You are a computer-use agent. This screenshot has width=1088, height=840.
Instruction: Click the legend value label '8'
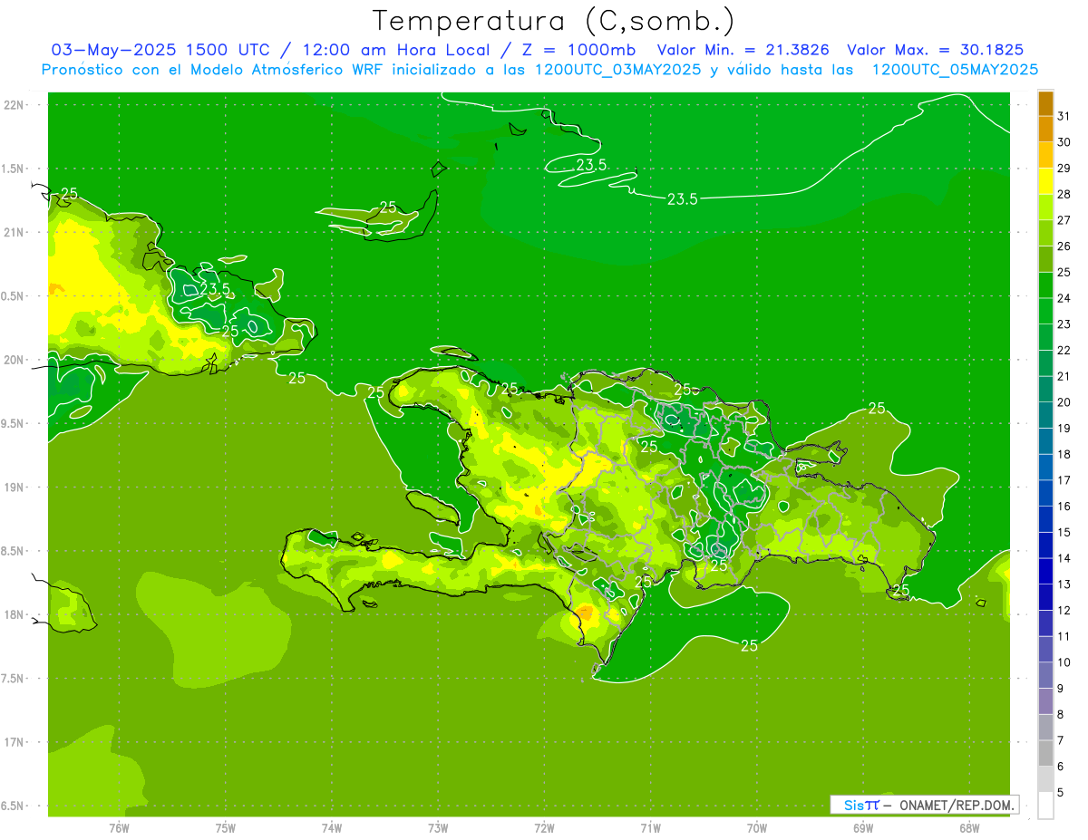(x=1061, y=715)
